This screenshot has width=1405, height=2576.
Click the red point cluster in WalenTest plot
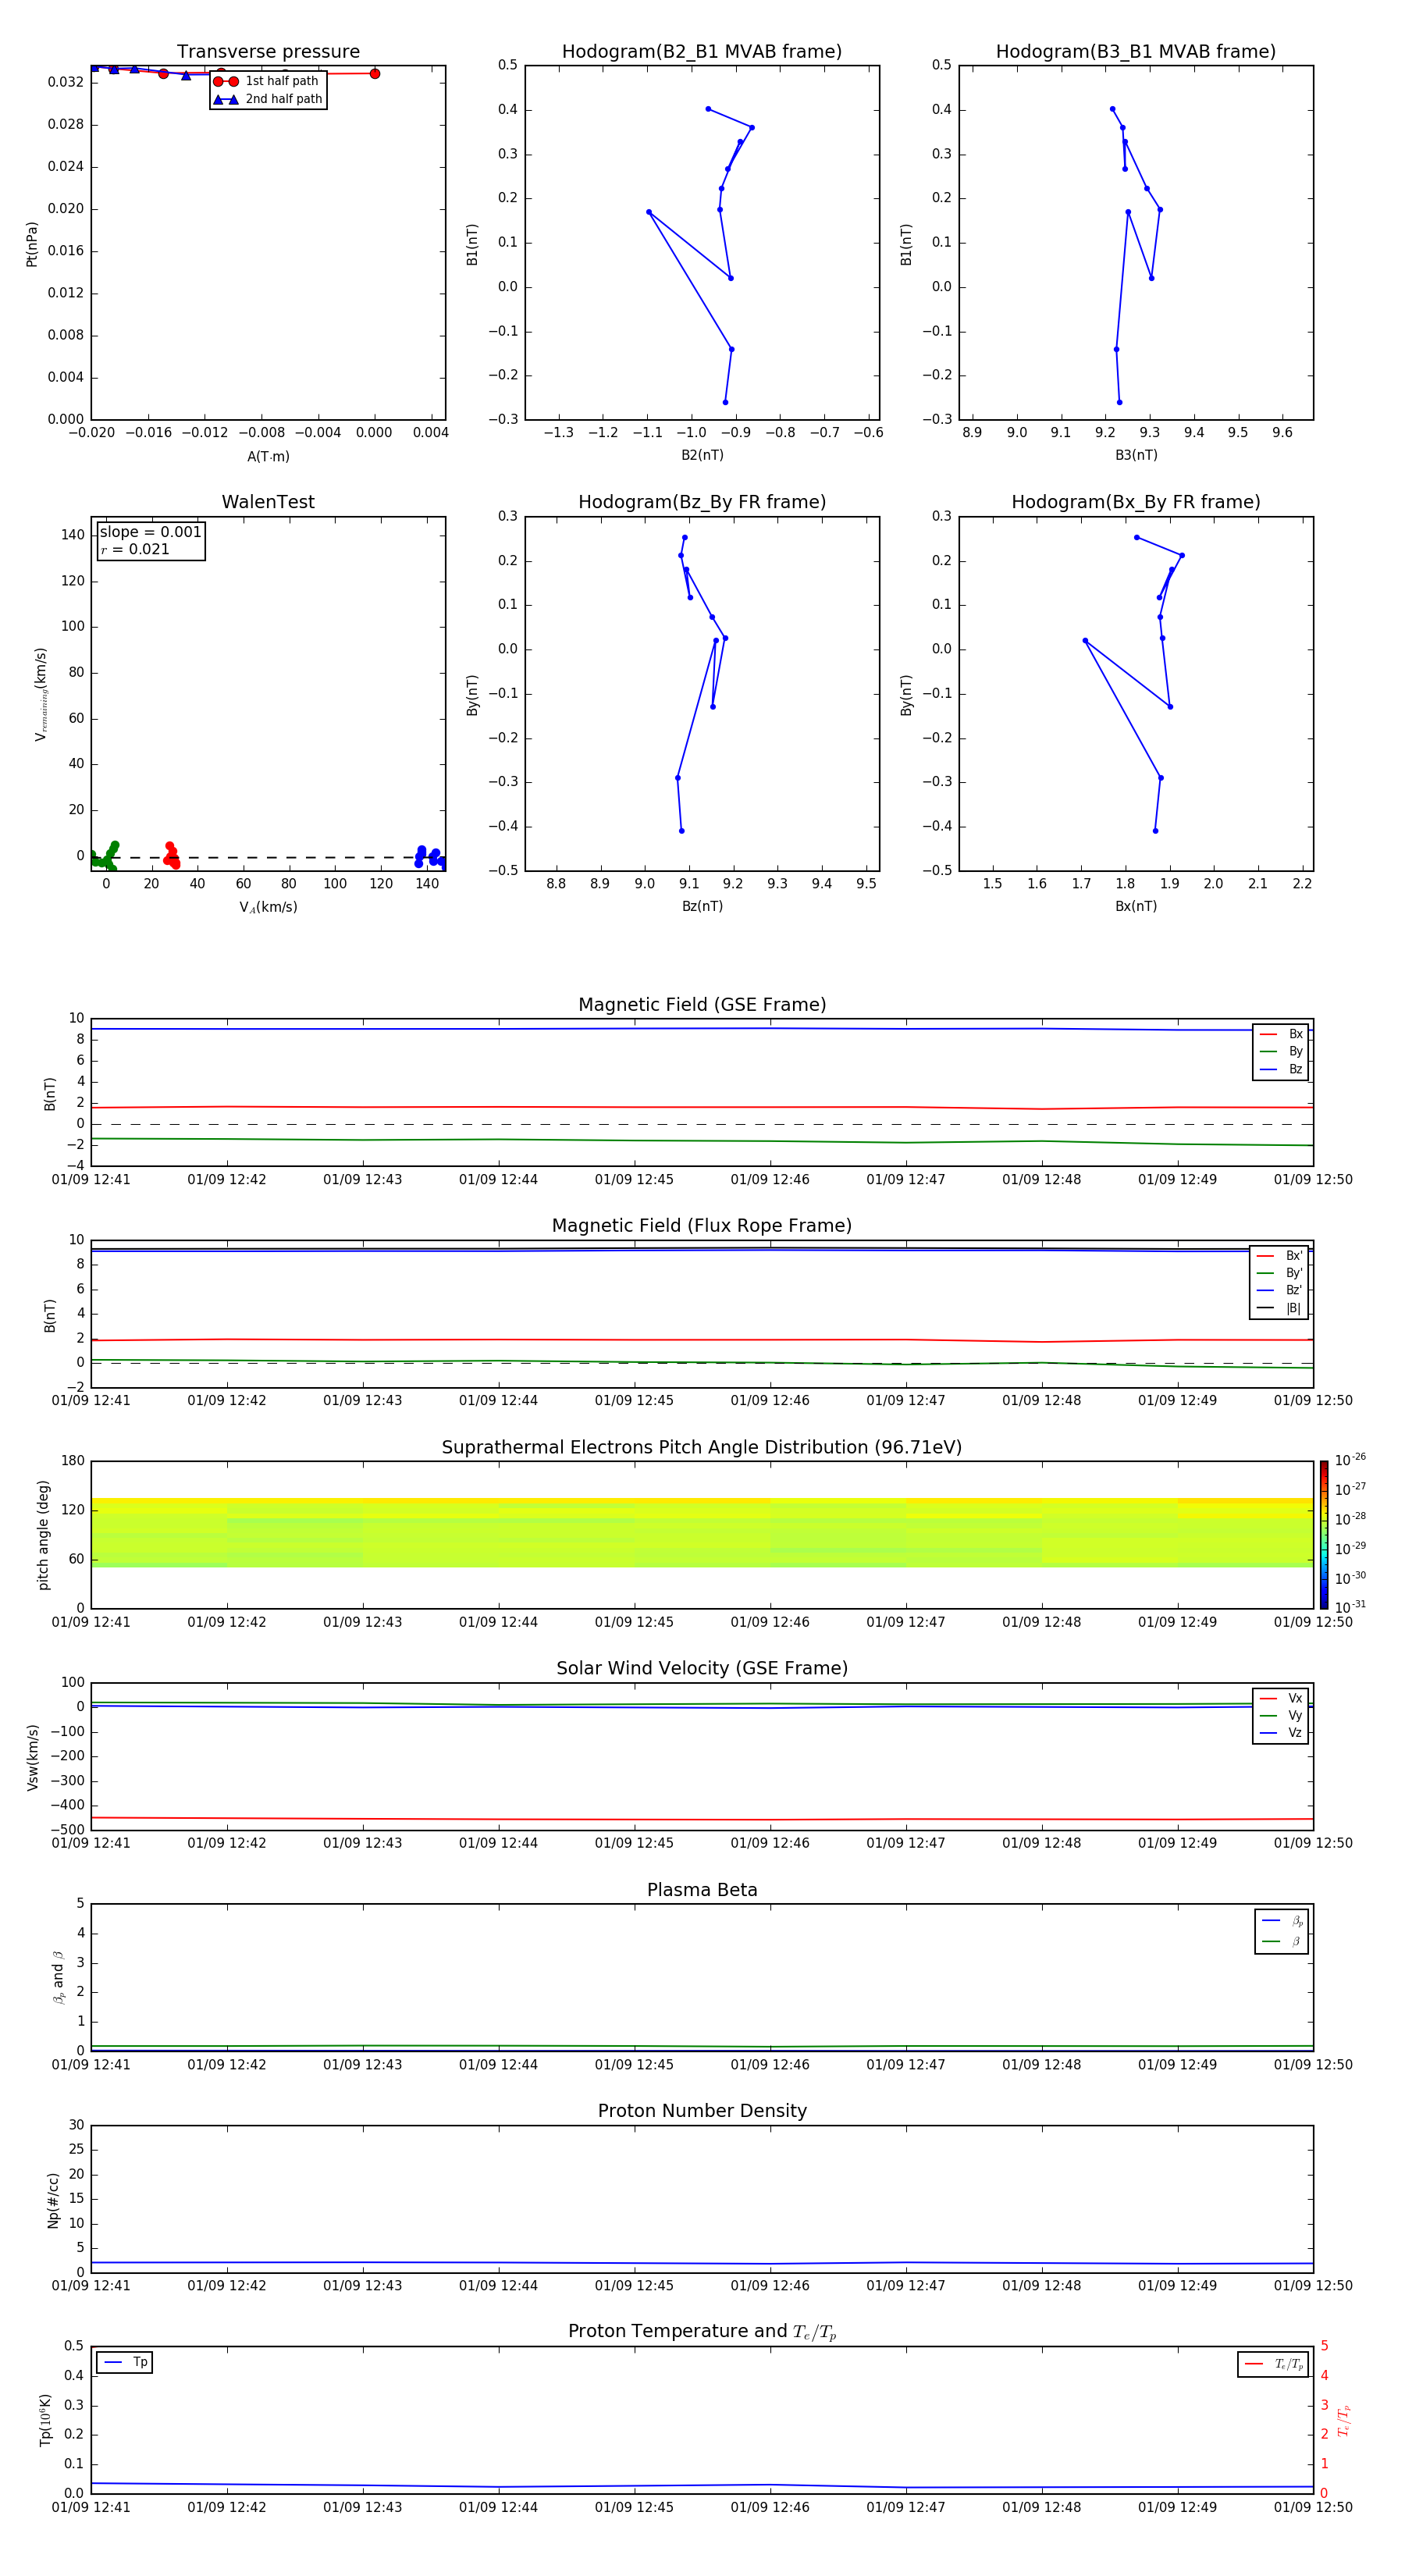[172, 855]
